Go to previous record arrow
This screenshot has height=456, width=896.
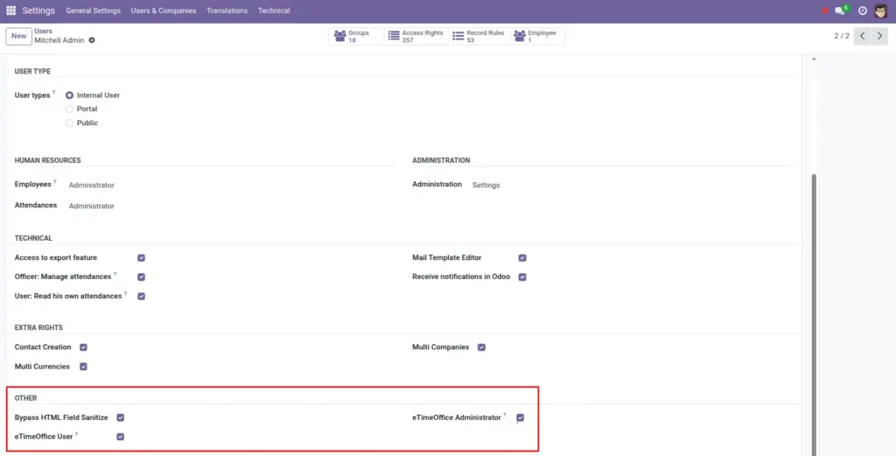pos(862,36)
